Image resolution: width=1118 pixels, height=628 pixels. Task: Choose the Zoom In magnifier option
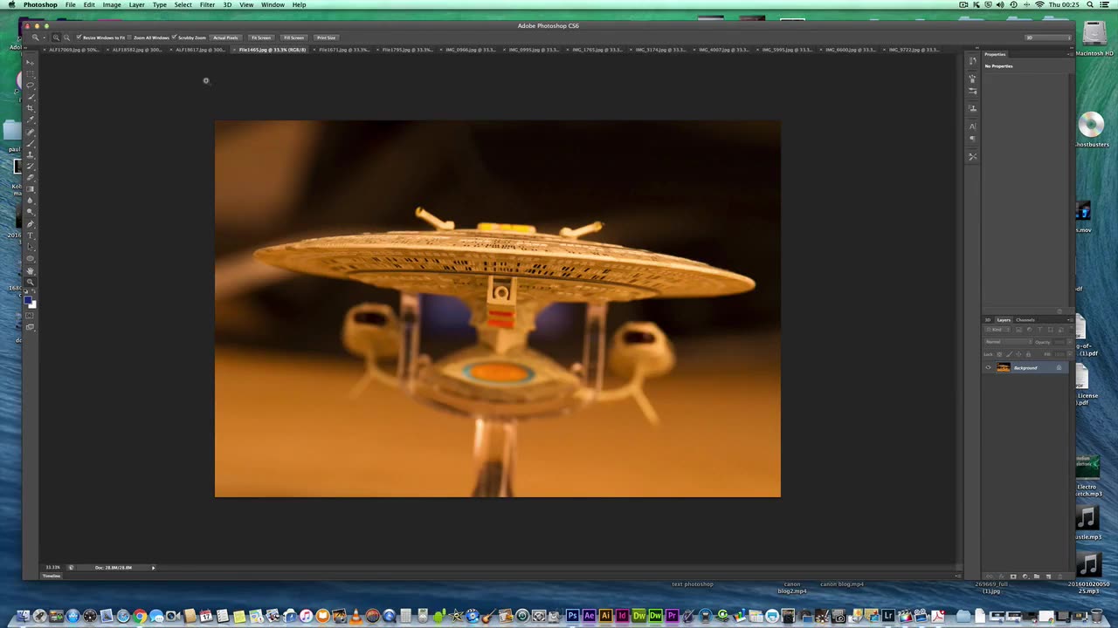[56, 38]
